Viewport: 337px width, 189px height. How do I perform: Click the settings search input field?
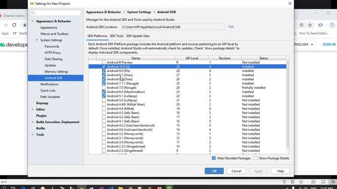click(x=56, y=13)
